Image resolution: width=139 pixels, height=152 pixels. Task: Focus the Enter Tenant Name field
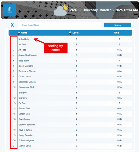tap(60, 25)
